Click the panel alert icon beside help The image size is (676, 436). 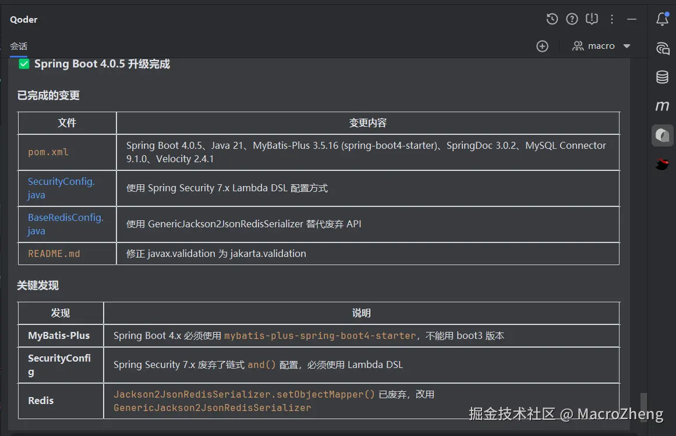(x=592, y=19)
